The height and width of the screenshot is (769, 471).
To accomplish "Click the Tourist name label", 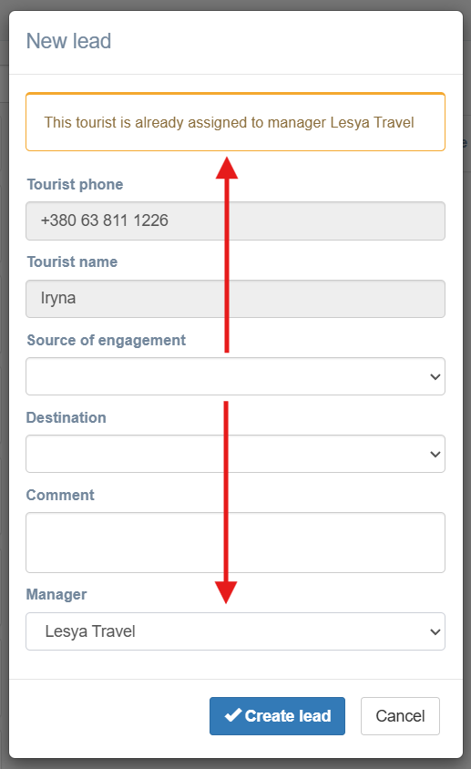I will (x=72, y=261).
